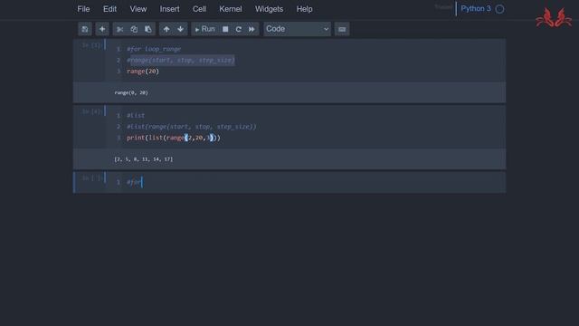This screenshot has height=326, width=579.
Task: Open the Cell menu
Action: (199, 9)
